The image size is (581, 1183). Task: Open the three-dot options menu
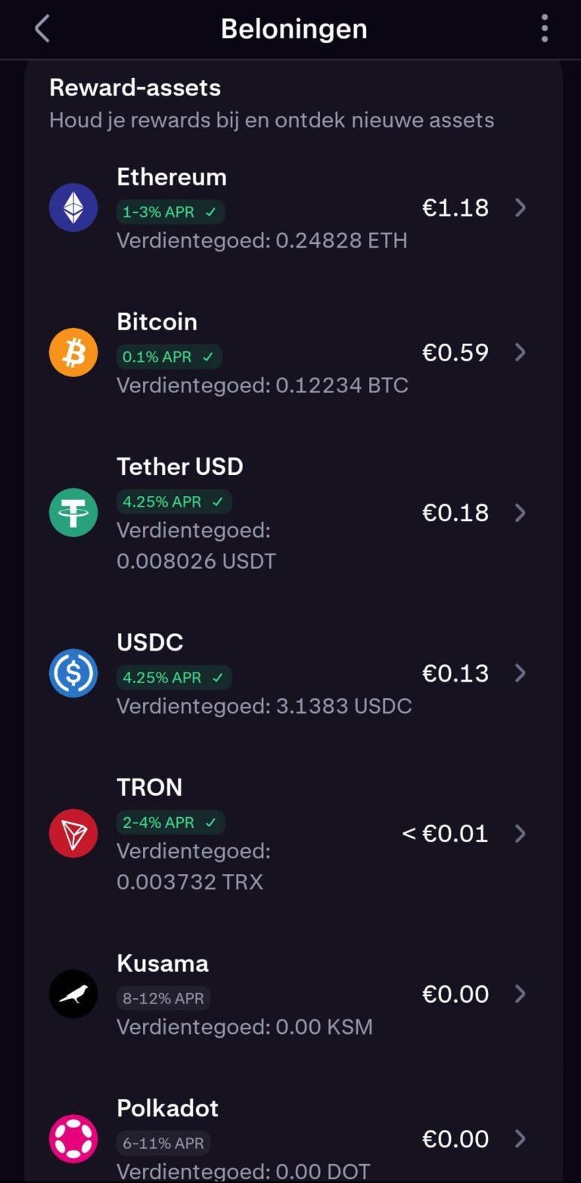click(x=544, y=29)
